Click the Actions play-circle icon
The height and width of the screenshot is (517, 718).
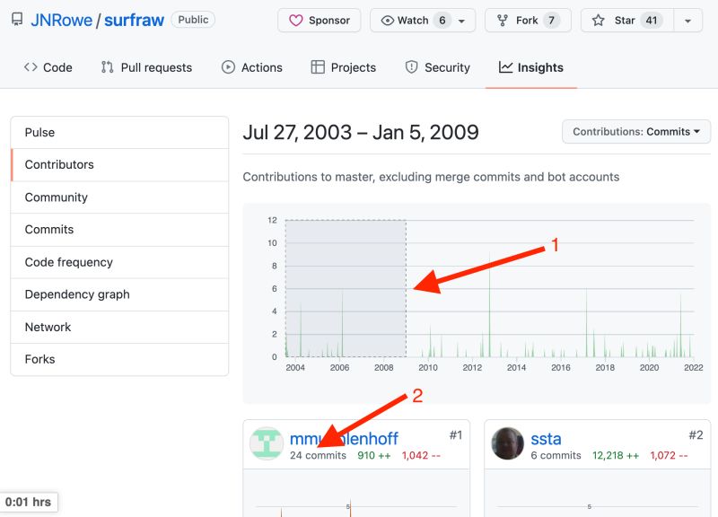click(x=230, y=67)
